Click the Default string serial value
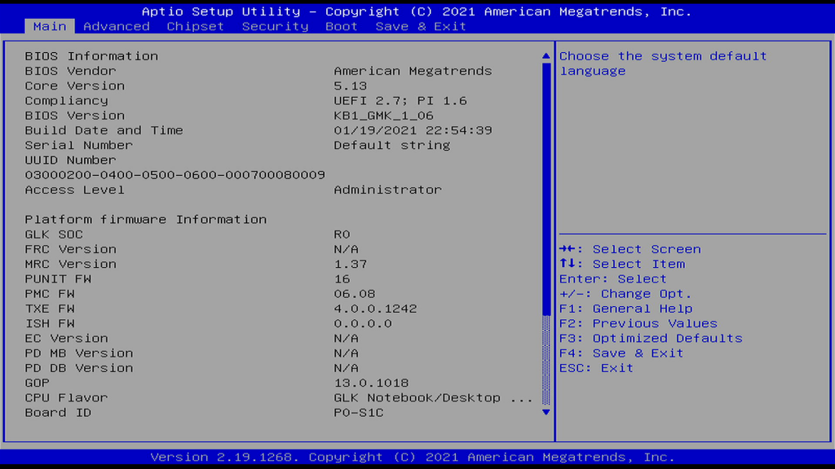The height and width of the screenshot is (469, 835). coord(392,145)
